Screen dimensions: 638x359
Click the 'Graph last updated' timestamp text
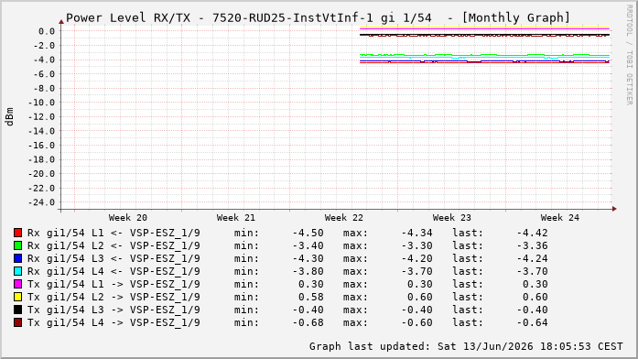click(466, 346)
